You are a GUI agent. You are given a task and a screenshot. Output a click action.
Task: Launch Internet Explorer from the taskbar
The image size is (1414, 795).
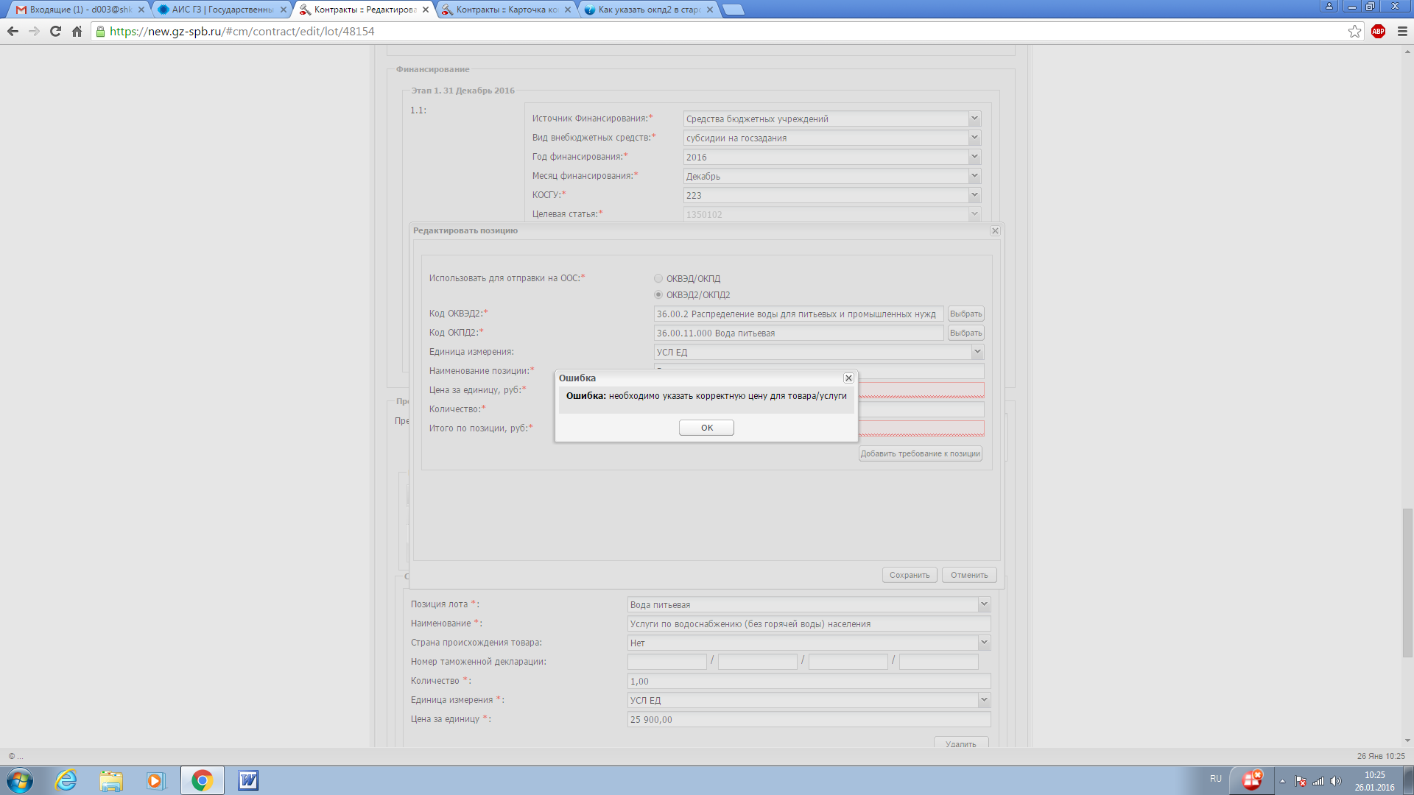(66, 780)
